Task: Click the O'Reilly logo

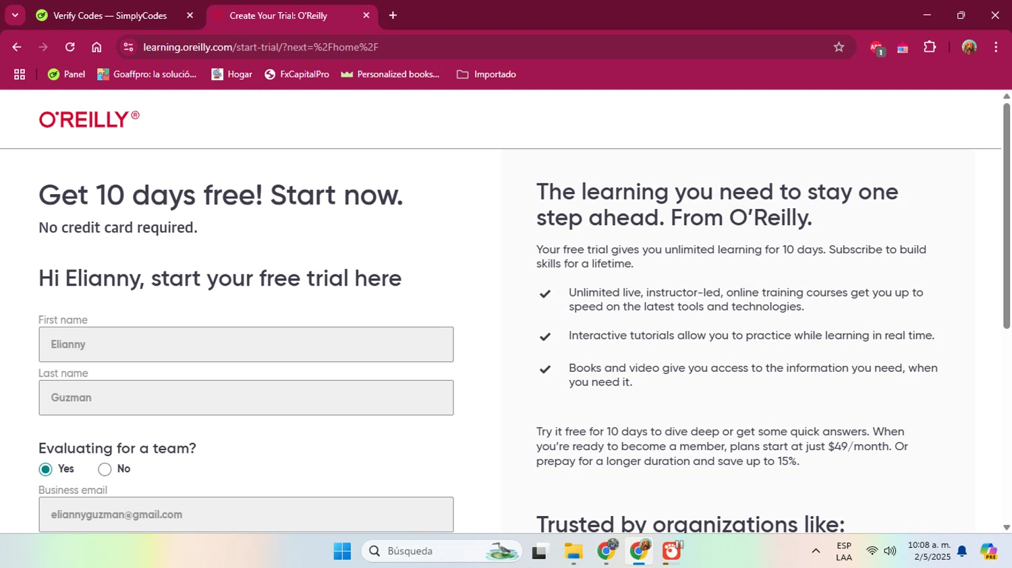Action: [x=89, y=119]
